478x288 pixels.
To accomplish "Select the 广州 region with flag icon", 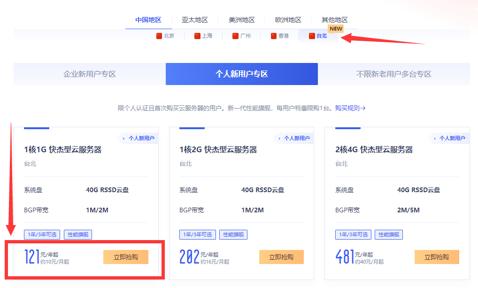I will (x=241, y=36).
